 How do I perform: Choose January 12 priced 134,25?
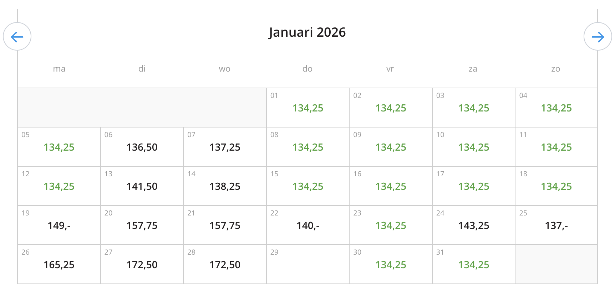click(x=59, y=186)
